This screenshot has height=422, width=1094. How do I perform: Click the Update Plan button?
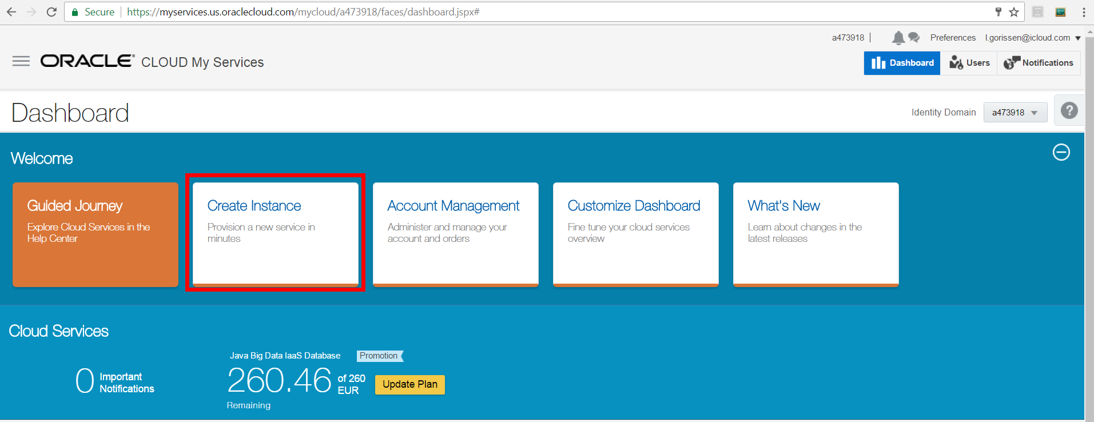[x=409, y=384]
